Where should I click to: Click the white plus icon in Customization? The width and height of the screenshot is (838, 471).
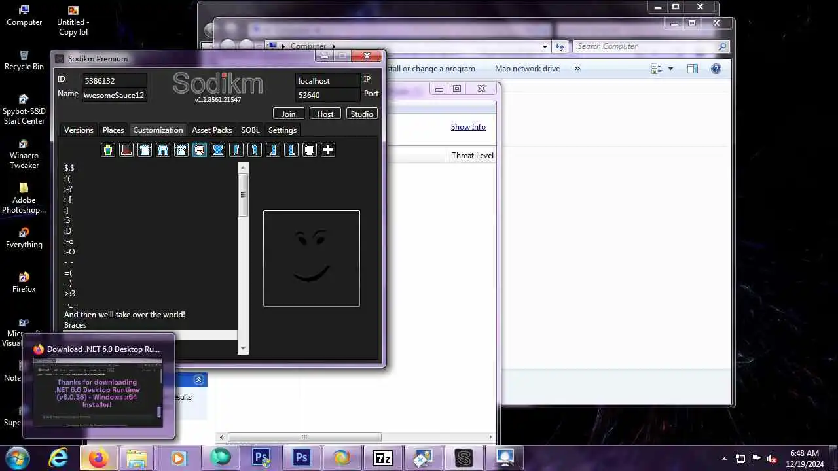point(328,150)
